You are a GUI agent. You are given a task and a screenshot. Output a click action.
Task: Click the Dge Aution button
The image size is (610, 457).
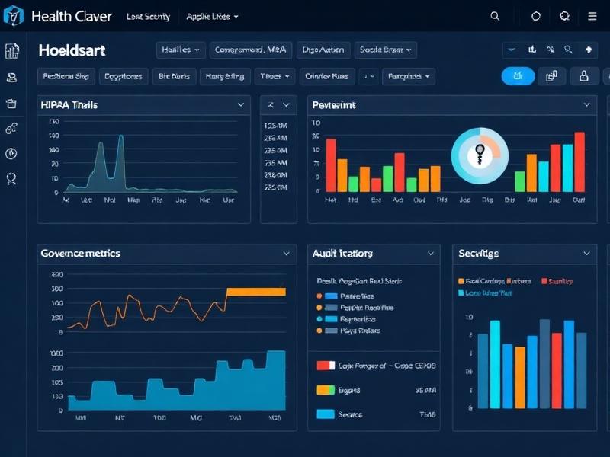coord(323,50)
